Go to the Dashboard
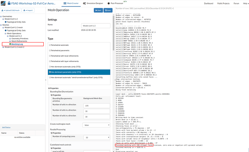 (209, 3)
